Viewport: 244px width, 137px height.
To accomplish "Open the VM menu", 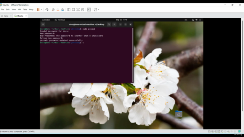I will tap(19, 10).
